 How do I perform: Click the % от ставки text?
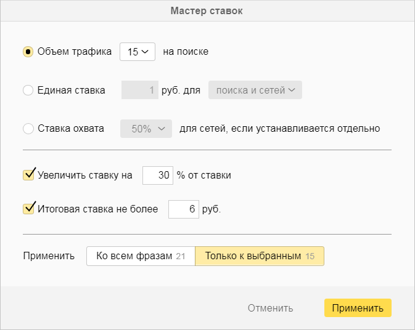pyautogui.click(x=203, y=175)
